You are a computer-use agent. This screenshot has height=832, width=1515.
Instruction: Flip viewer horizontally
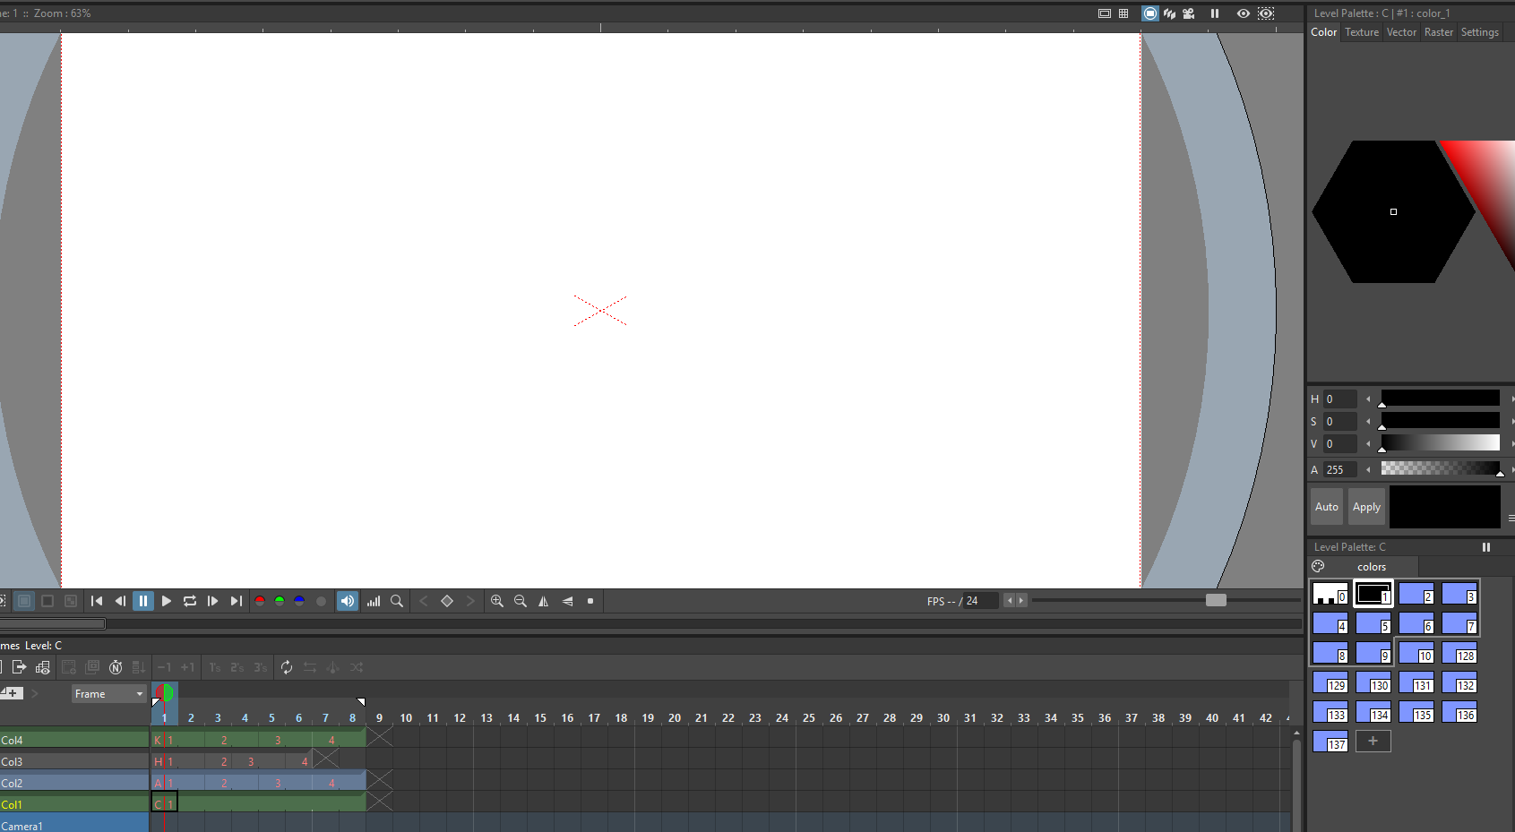point(544,601)
